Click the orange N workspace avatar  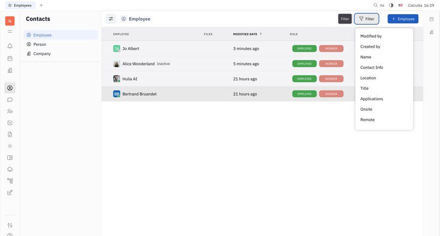click(x=10, y=21)
